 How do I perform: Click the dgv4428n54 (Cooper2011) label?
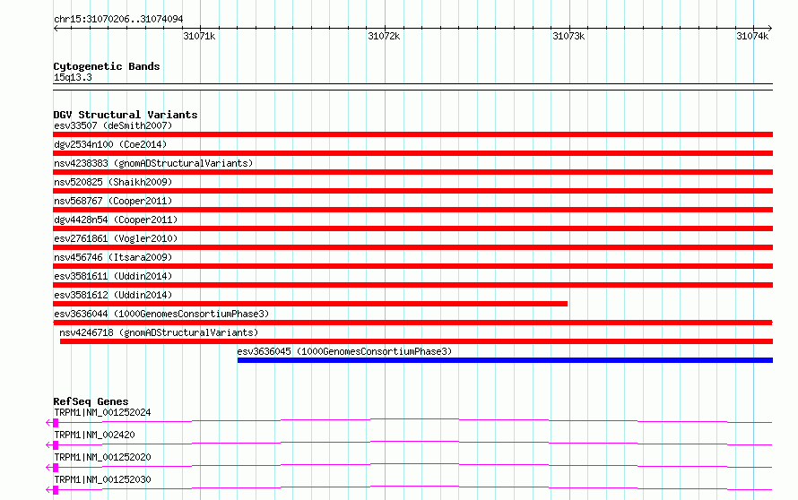(116, 220)
